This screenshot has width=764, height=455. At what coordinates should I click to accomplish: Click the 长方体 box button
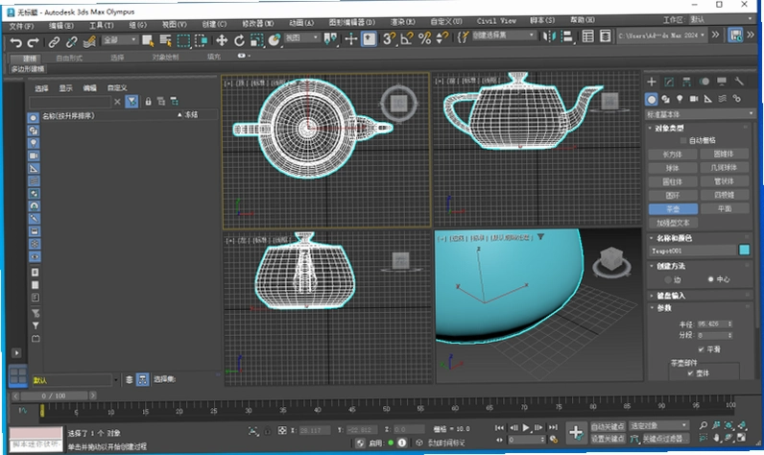click(x=673, y=155)
